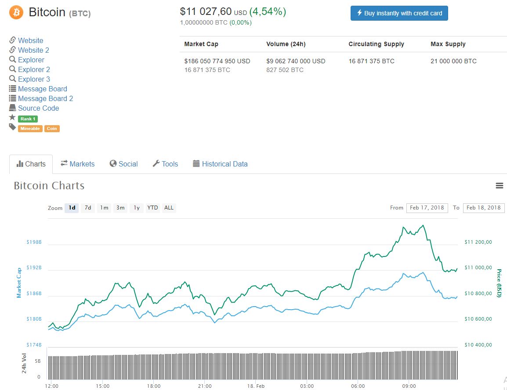Image resolution: width=507 pixels, height=390 pixels.
Task: Open the Social tab
Action: (x=124, y=164)
